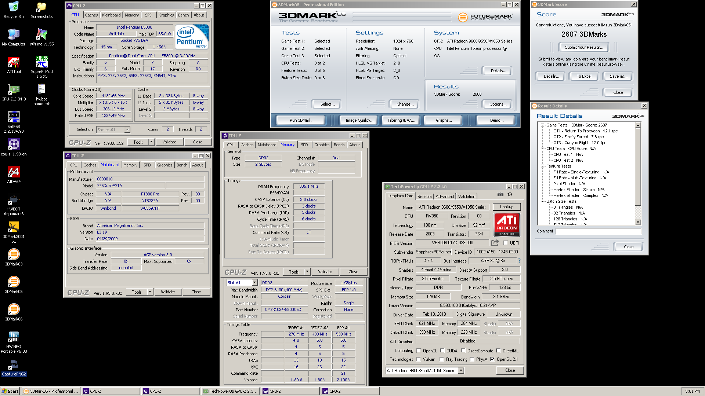705x396 pixels.
Task: Click Result Details scrollbar down arrow
Action: click(x=638, y=222)
